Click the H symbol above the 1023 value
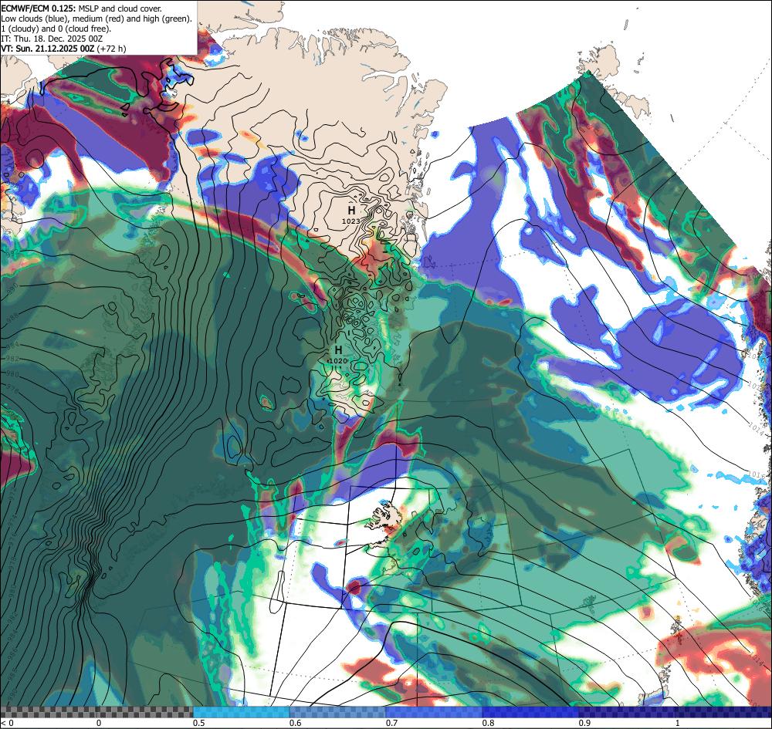772x729 pixels. [x=351, y=211]
